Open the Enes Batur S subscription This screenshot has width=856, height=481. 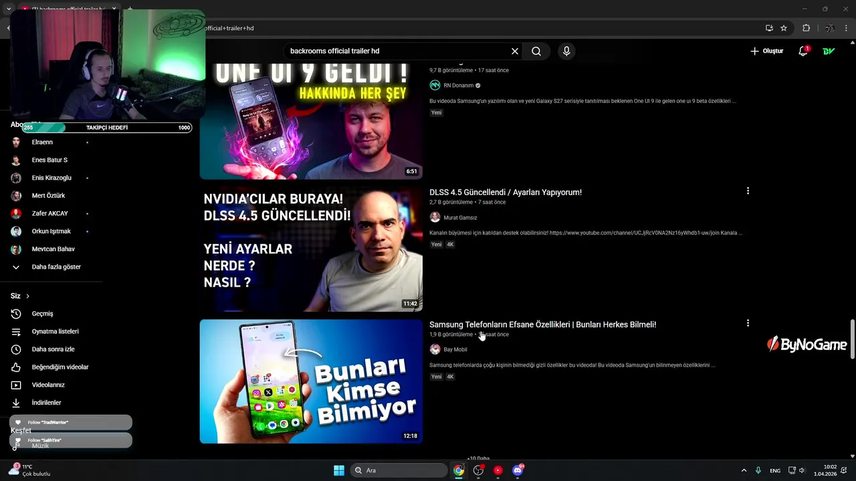[51, 160]
